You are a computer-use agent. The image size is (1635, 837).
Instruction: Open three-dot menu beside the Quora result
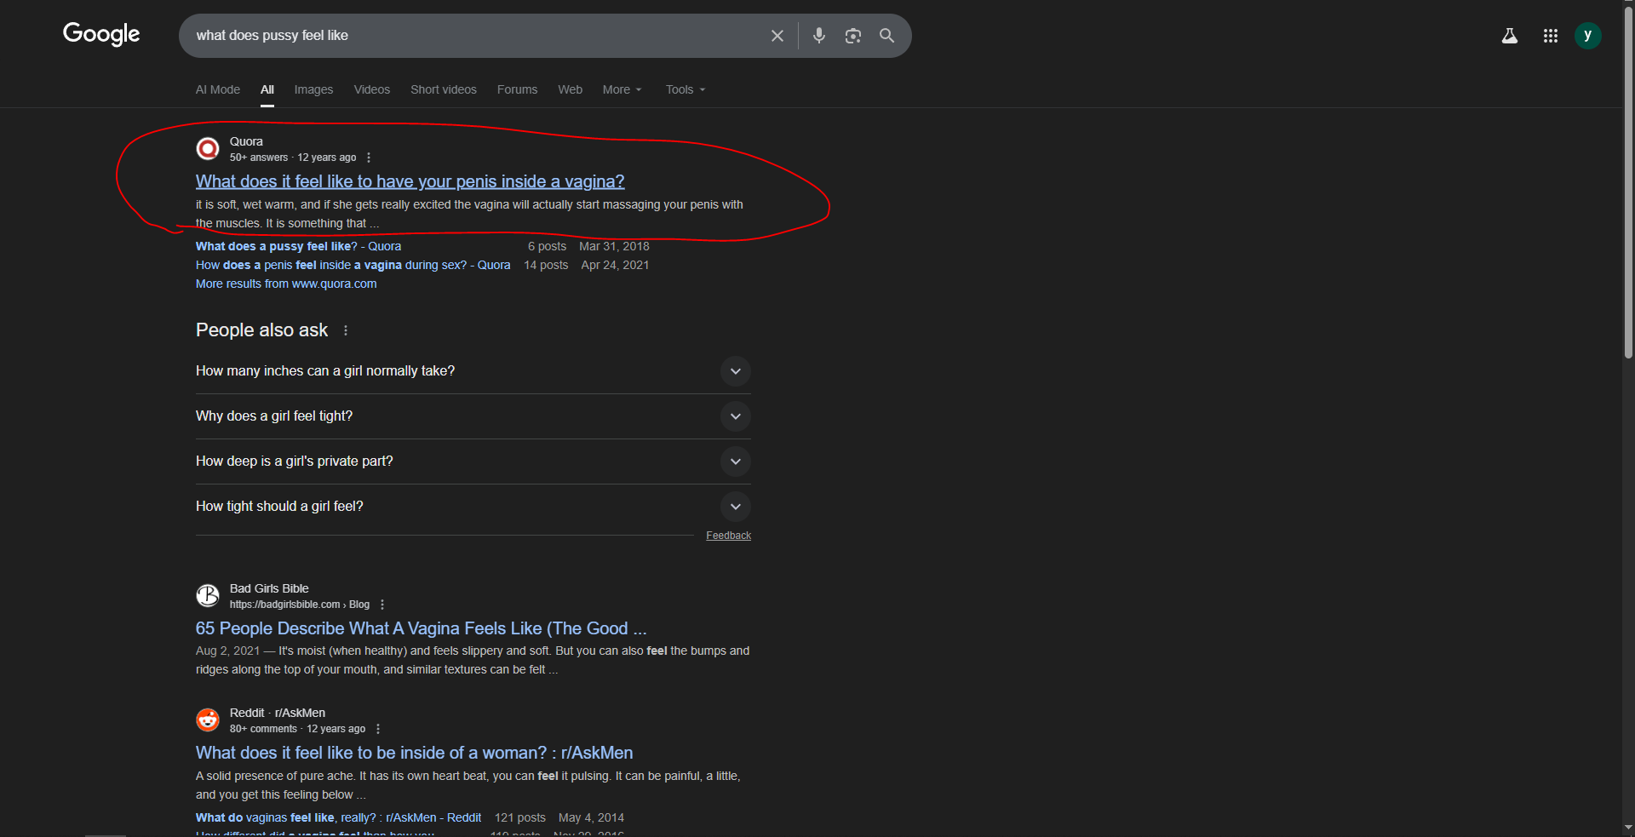pyautogui.click(x=369, y=158)
